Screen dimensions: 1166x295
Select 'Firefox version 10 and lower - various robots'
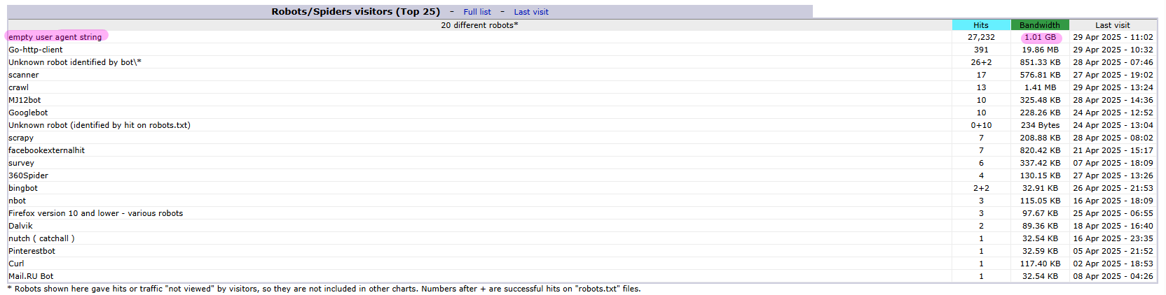[x=95, y=213]
